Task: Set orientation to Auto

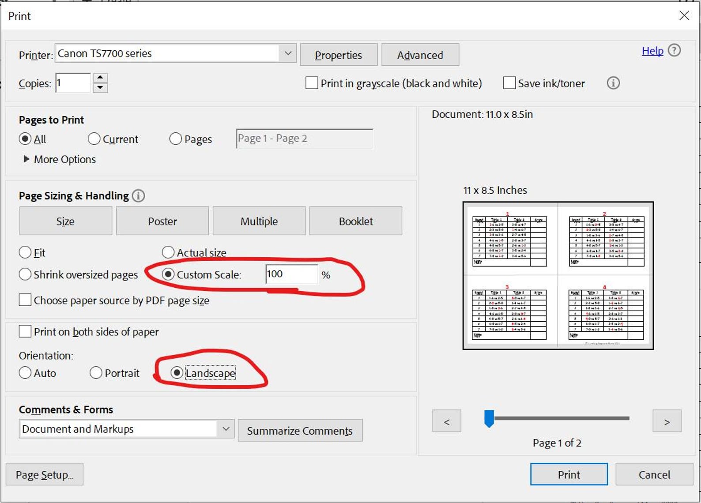Action: 25,373
